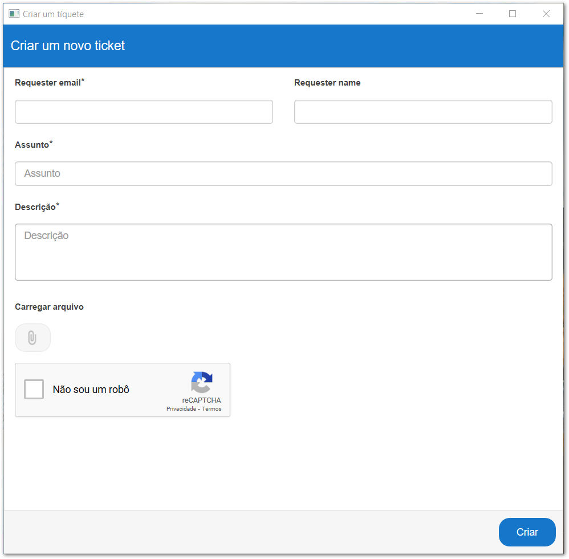Click the 'Requester name' label

click(x=327, y=82)
